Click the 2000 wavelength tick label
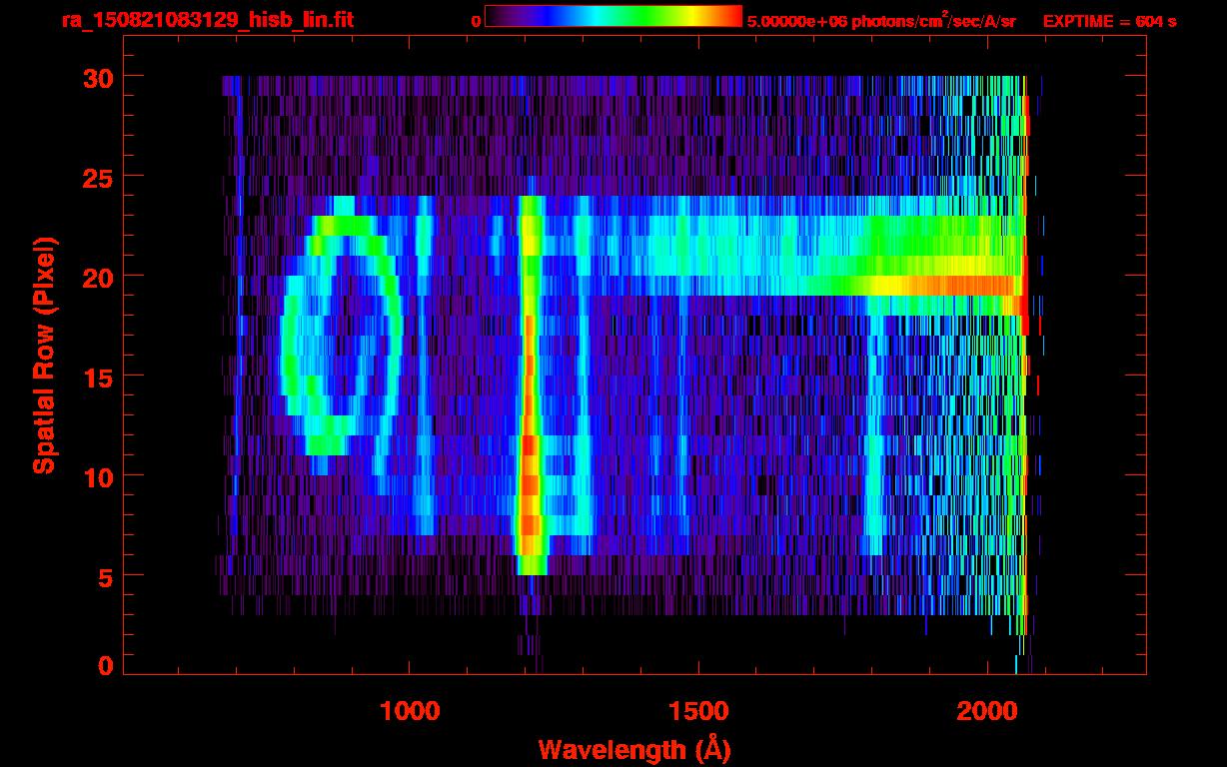1227x767 pixels. coord(987,710)
